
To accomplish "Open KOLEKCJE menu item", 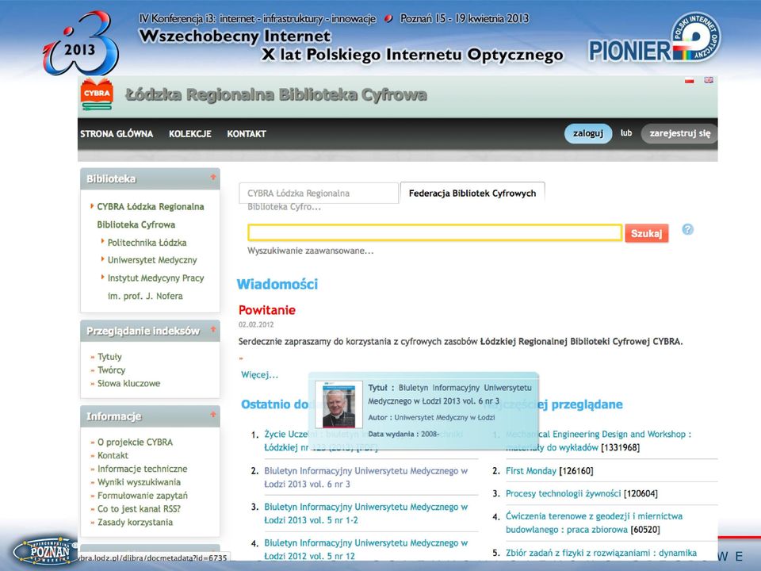I will [x=189, y=133].
